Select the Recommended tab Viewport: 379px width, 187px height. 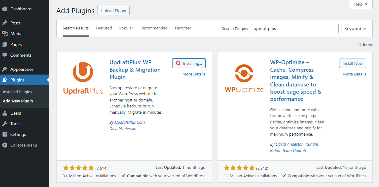[154, 28]
